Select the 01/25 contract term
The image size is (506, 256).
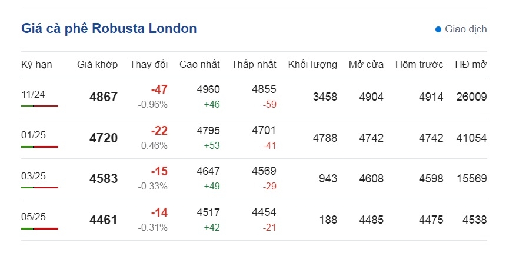34,135
